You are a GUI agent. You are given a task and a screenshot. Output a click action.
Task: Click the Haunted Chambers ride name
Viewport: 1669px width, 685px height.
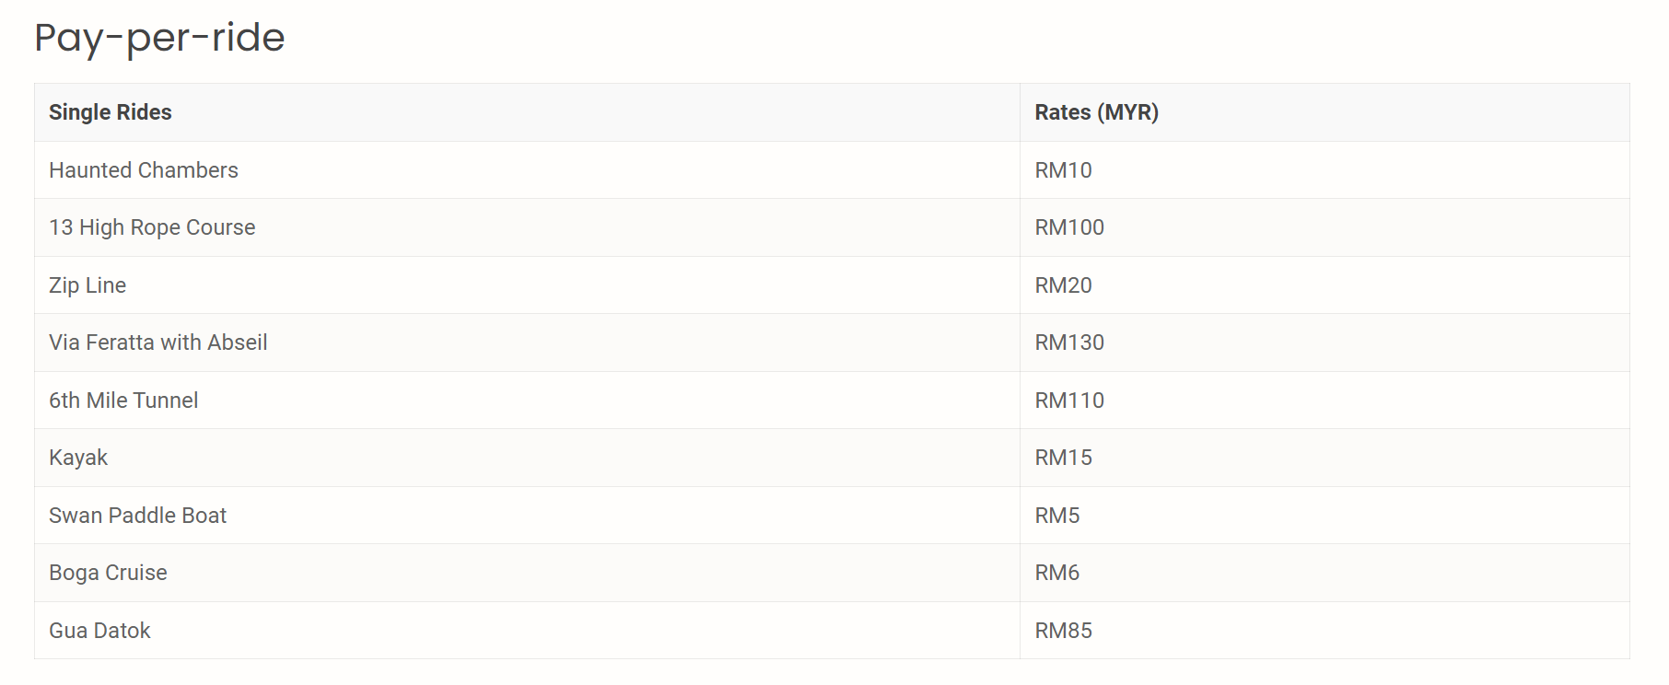(x=144, y=170)
